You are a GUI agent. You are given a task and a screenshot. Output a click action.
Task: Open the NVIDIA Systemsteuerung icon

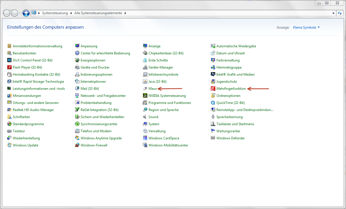145,96
